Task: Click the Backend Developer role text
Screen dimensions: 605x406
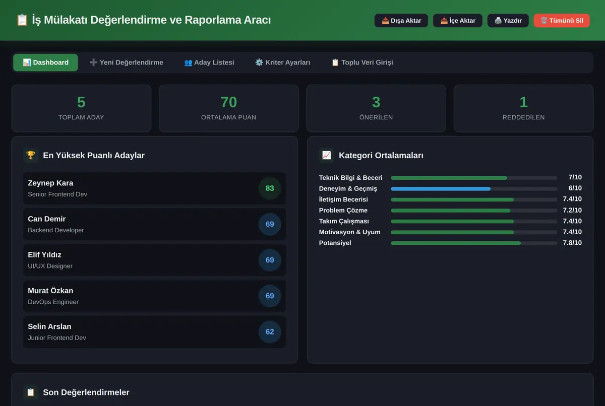Action: (x=56, y=230)
